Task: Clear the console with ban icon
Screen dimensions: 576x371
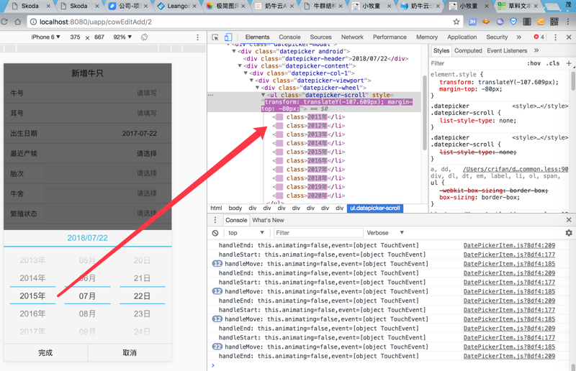Action: click(215, 233)
